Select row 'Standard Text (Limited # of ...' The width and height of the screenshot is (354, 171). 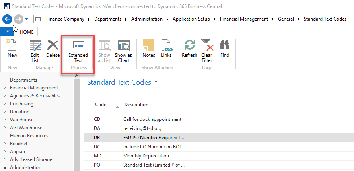219,165
